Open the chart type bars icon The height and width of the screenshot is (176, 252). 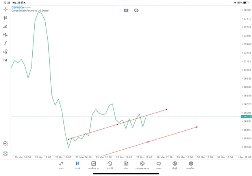[x=6, y=26]
